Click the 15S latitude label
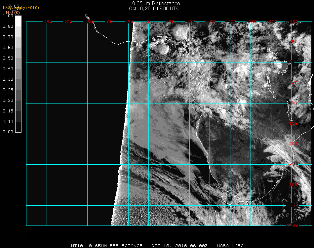This screenshot has width=314, height=248. click(294, 124)
